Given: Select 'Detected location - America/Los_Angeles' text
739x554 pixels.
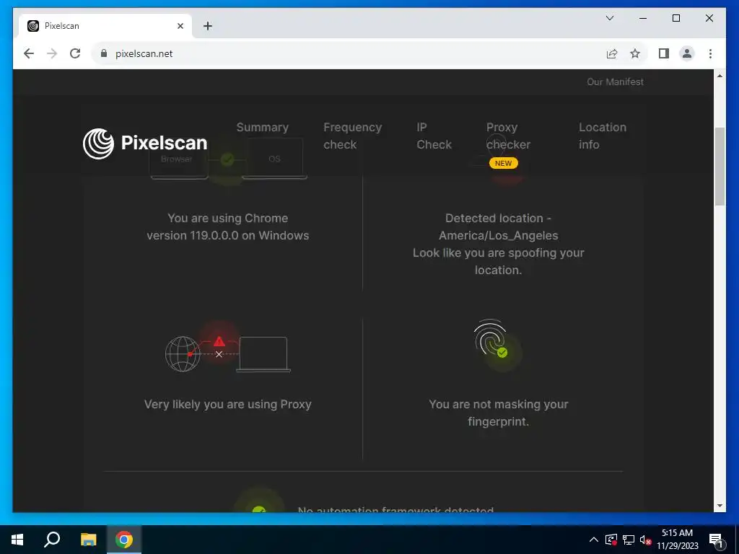Looking at the screenshot, I should pyautogui.click(x=498, y=227).
